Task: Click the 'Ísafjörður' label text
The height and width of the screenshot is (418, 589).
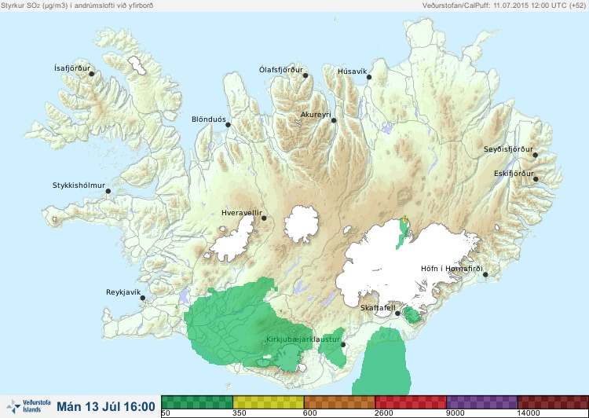Action: coord(72,68)
